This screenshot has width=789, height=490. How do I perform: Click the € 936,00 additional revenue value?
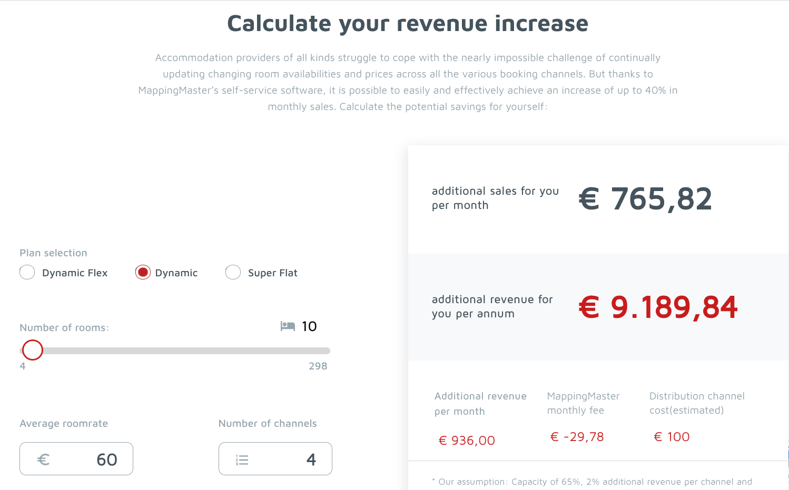point(467,441)
